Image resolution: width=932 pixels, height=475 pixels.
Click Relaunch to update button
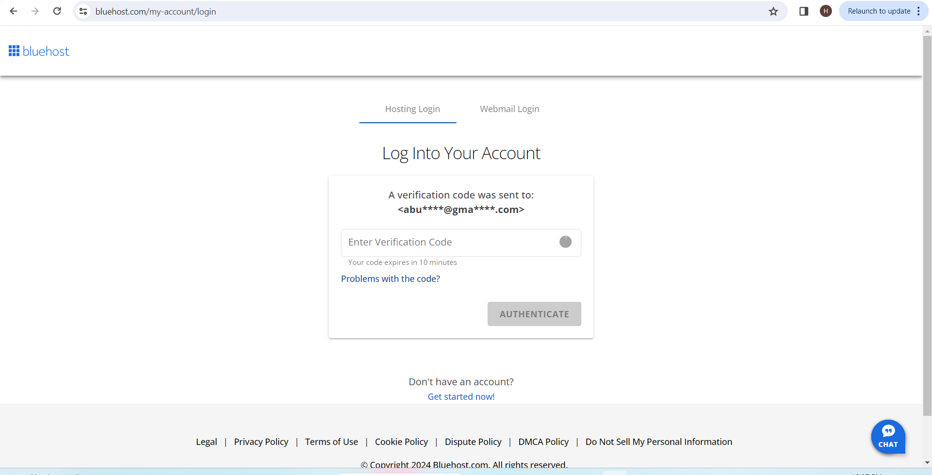tap(879, 11)
